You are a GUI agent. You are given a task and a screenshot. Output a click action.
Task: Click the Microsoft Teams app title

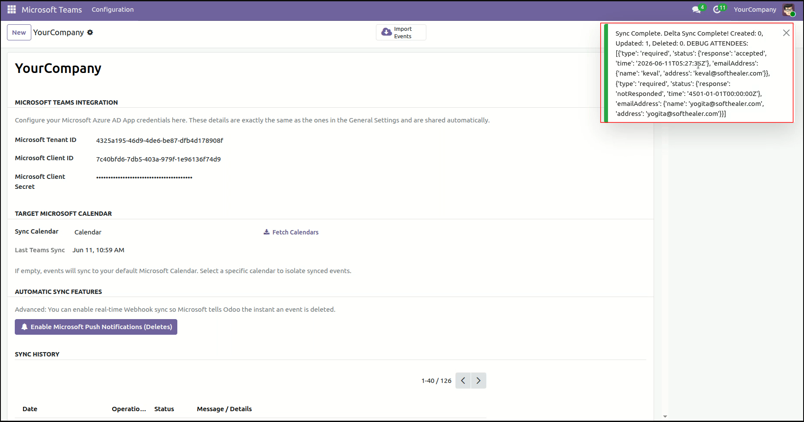[x=52, y=10]
